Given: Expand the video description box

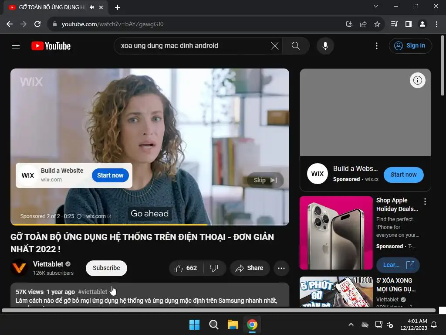Looking at the screenshot, I should [150, 295].
